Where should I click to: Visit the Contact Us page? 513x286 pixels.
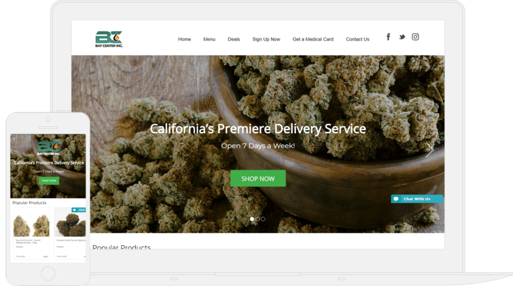[x=357, y=39]
